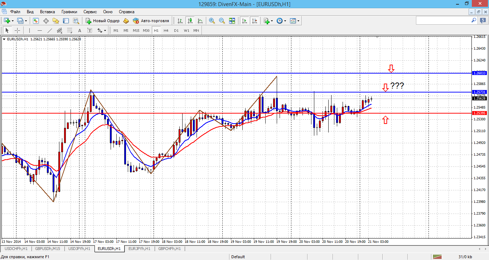Viewport: 489px width, 260px height.
Task: Select the trendline drawing tool
Action: pos(50,30)
